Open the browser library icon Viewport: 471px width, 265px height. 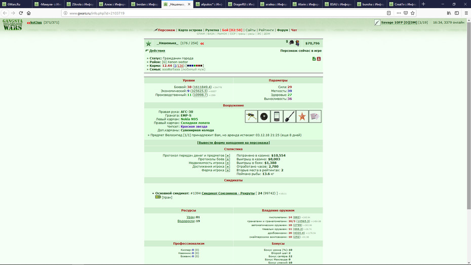449,13
